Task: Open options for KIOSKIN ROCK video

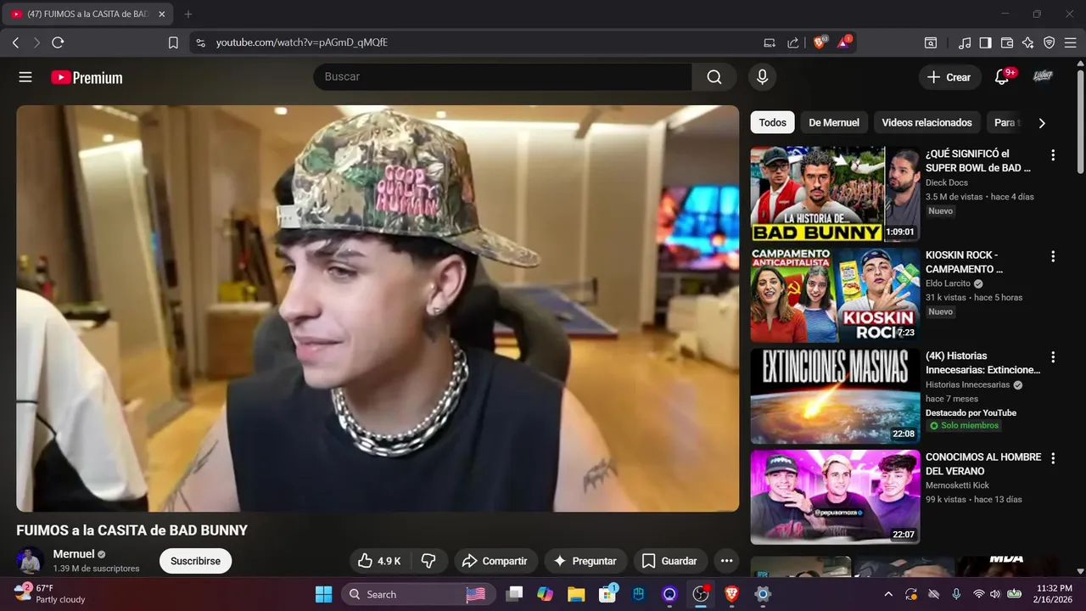Action: 1053,256
